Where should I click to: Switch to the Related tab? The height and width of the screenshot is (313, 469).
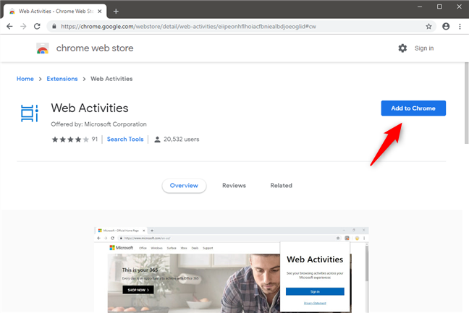pyautogui.click(x=281, y=186)
